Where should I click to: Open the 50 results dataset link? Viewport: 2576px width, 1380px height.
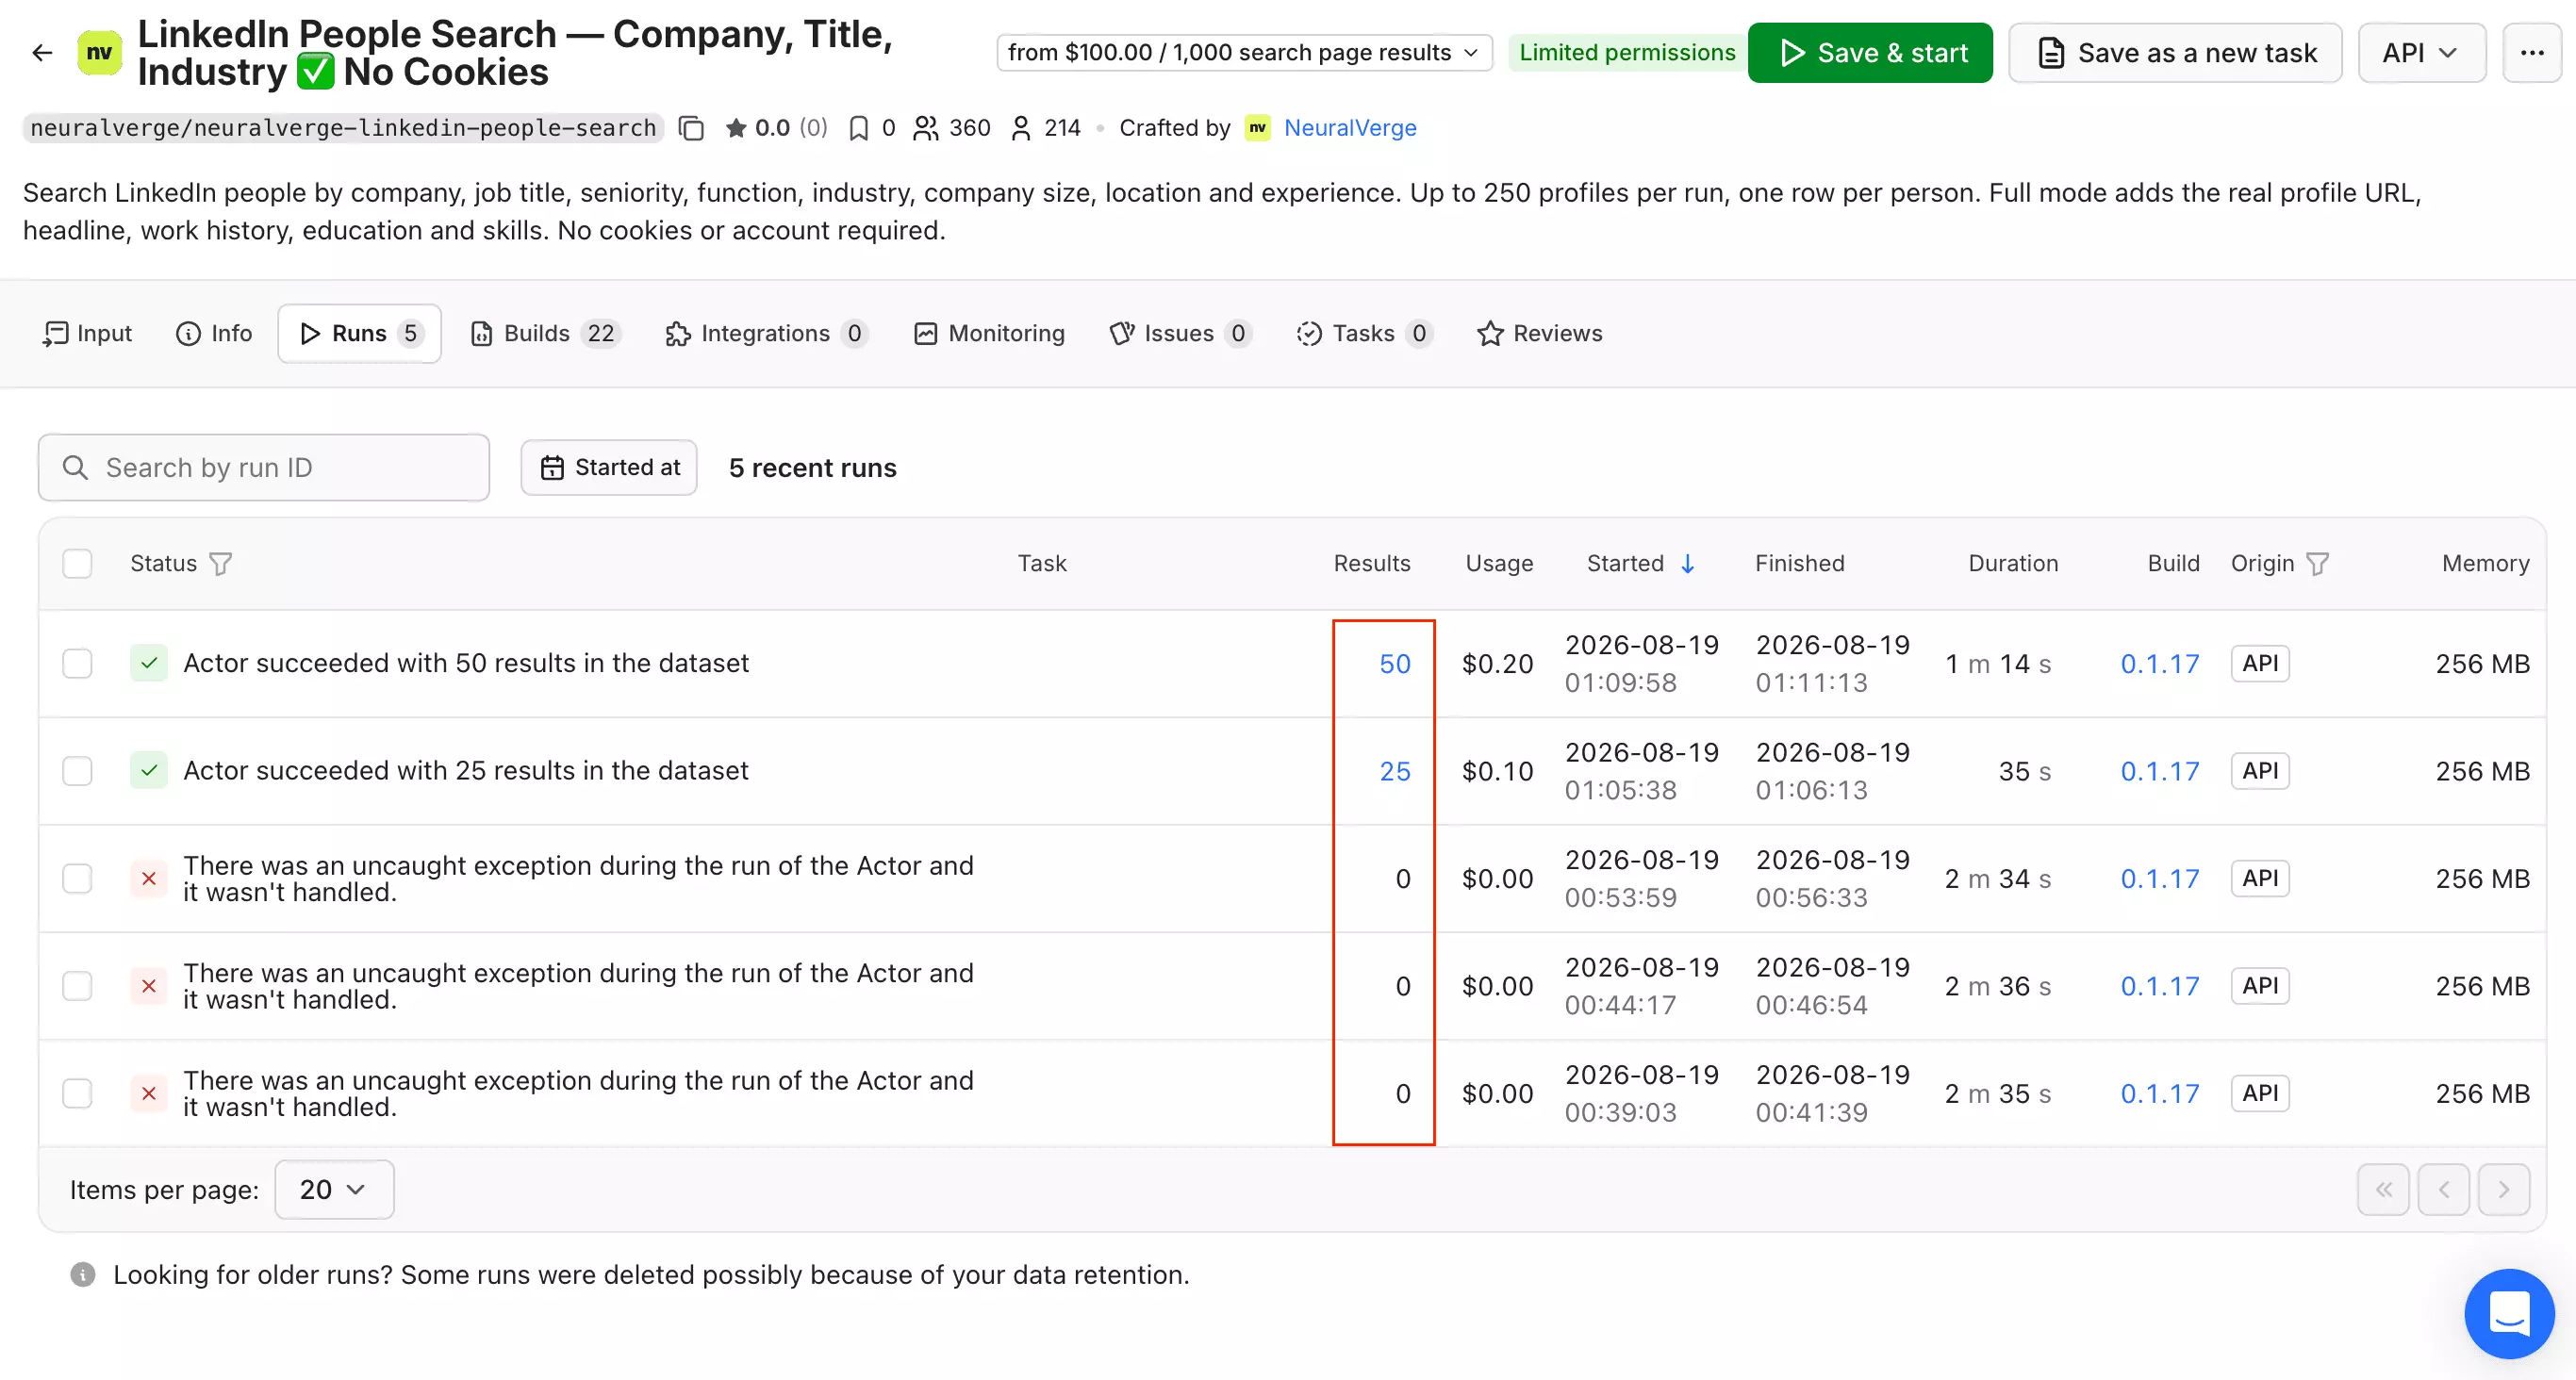coord(1395,663)
